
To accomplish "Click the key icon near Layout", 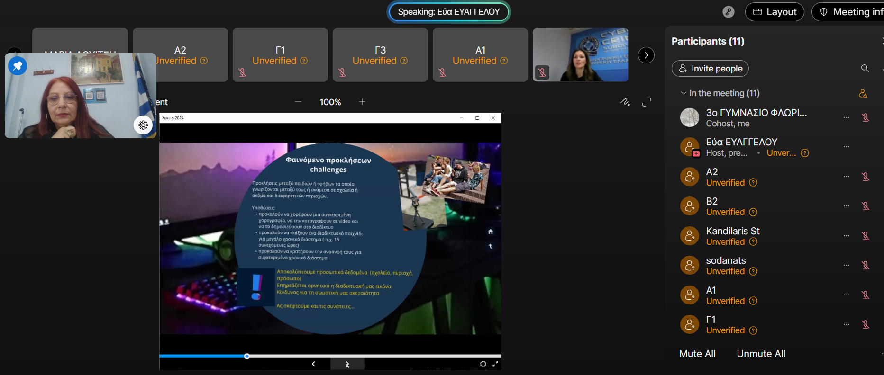I will [728, 12].
